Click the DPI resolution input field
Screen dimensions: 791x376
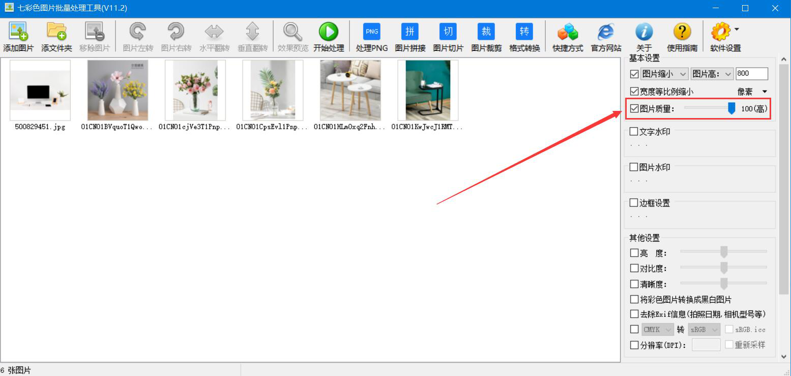click(x=706, y=345)
